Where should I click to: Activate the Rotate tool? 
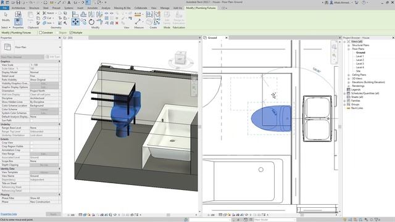pyautogui.click(x=91, y=22)
